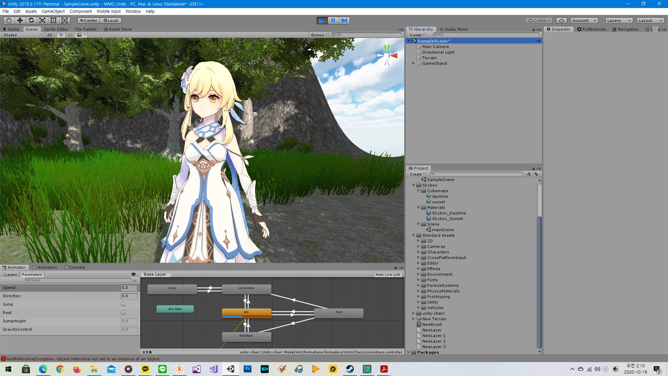Click the Play button
This screenshot has height=376, width=668.
pos(322,21)
